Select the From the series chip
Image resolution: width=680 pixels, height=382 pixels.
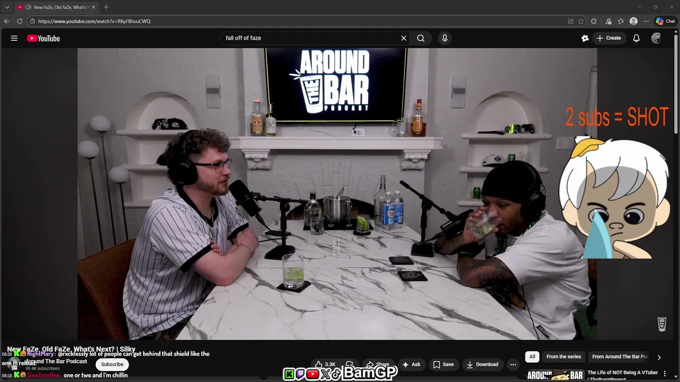coord(564,357)
